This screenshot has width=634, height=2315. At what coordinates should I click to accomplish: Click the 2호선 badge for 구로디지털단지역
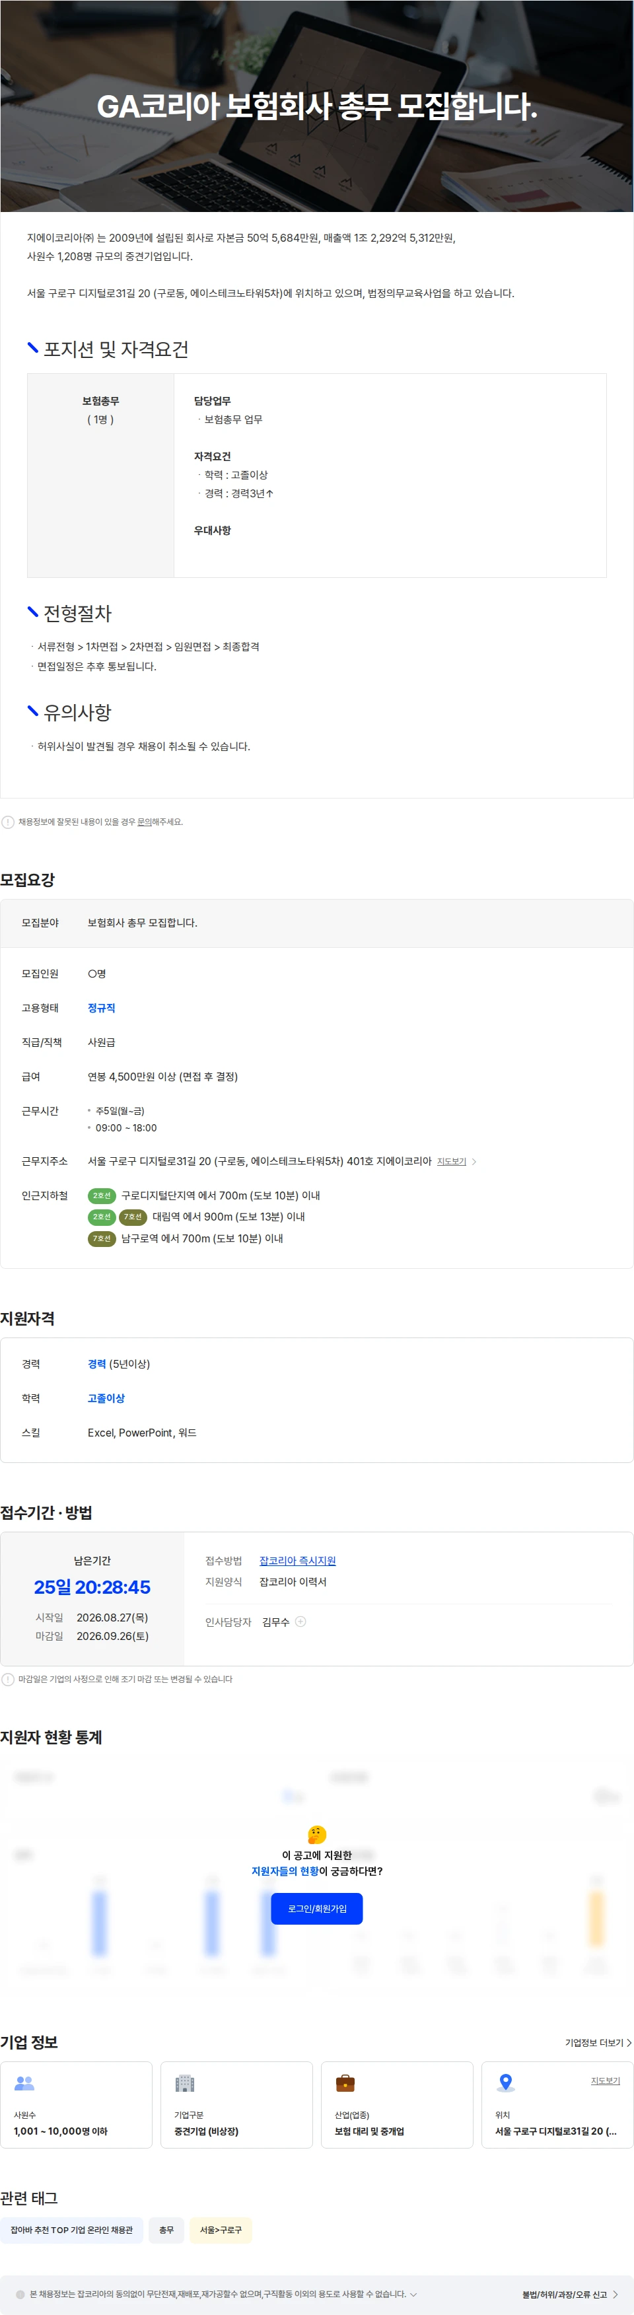tap(102, 1195)
